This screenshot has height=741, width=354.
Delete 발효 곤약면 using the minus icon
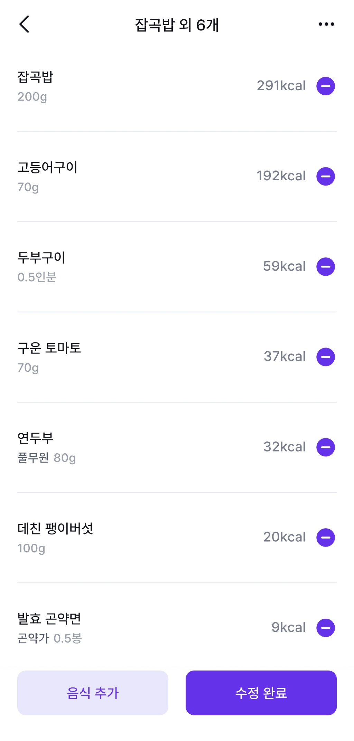326,628
